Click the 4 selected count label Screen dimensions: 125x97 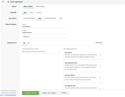pos(99,43)
